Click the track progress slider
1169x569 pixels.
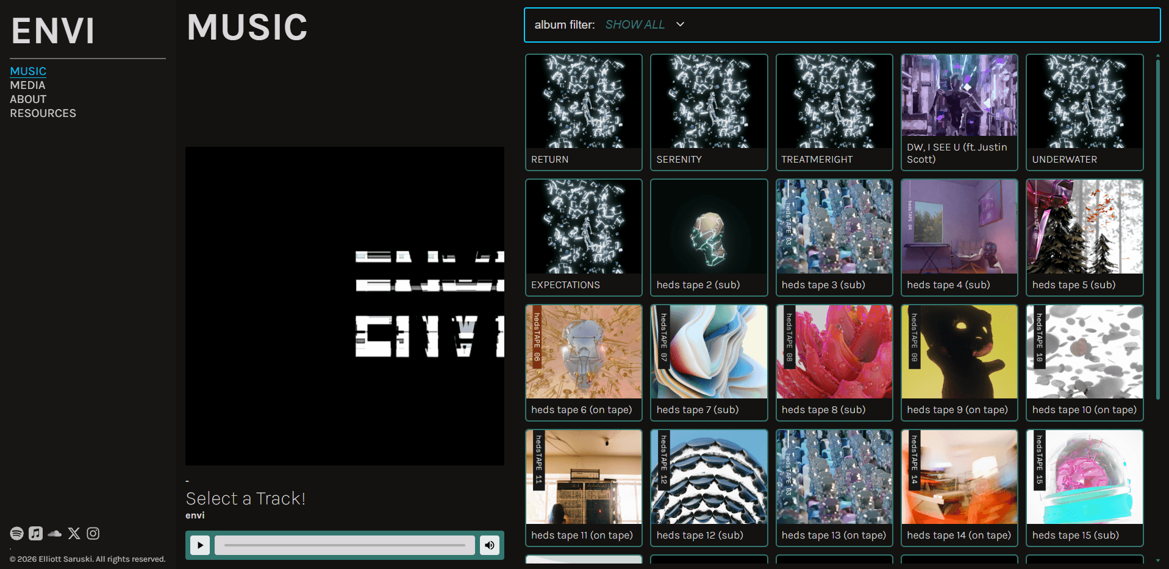(345, 545)
